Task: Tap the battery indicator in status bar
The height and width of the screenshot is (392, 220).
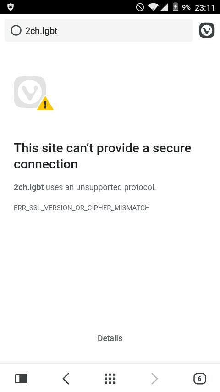Action: (176, 7)
